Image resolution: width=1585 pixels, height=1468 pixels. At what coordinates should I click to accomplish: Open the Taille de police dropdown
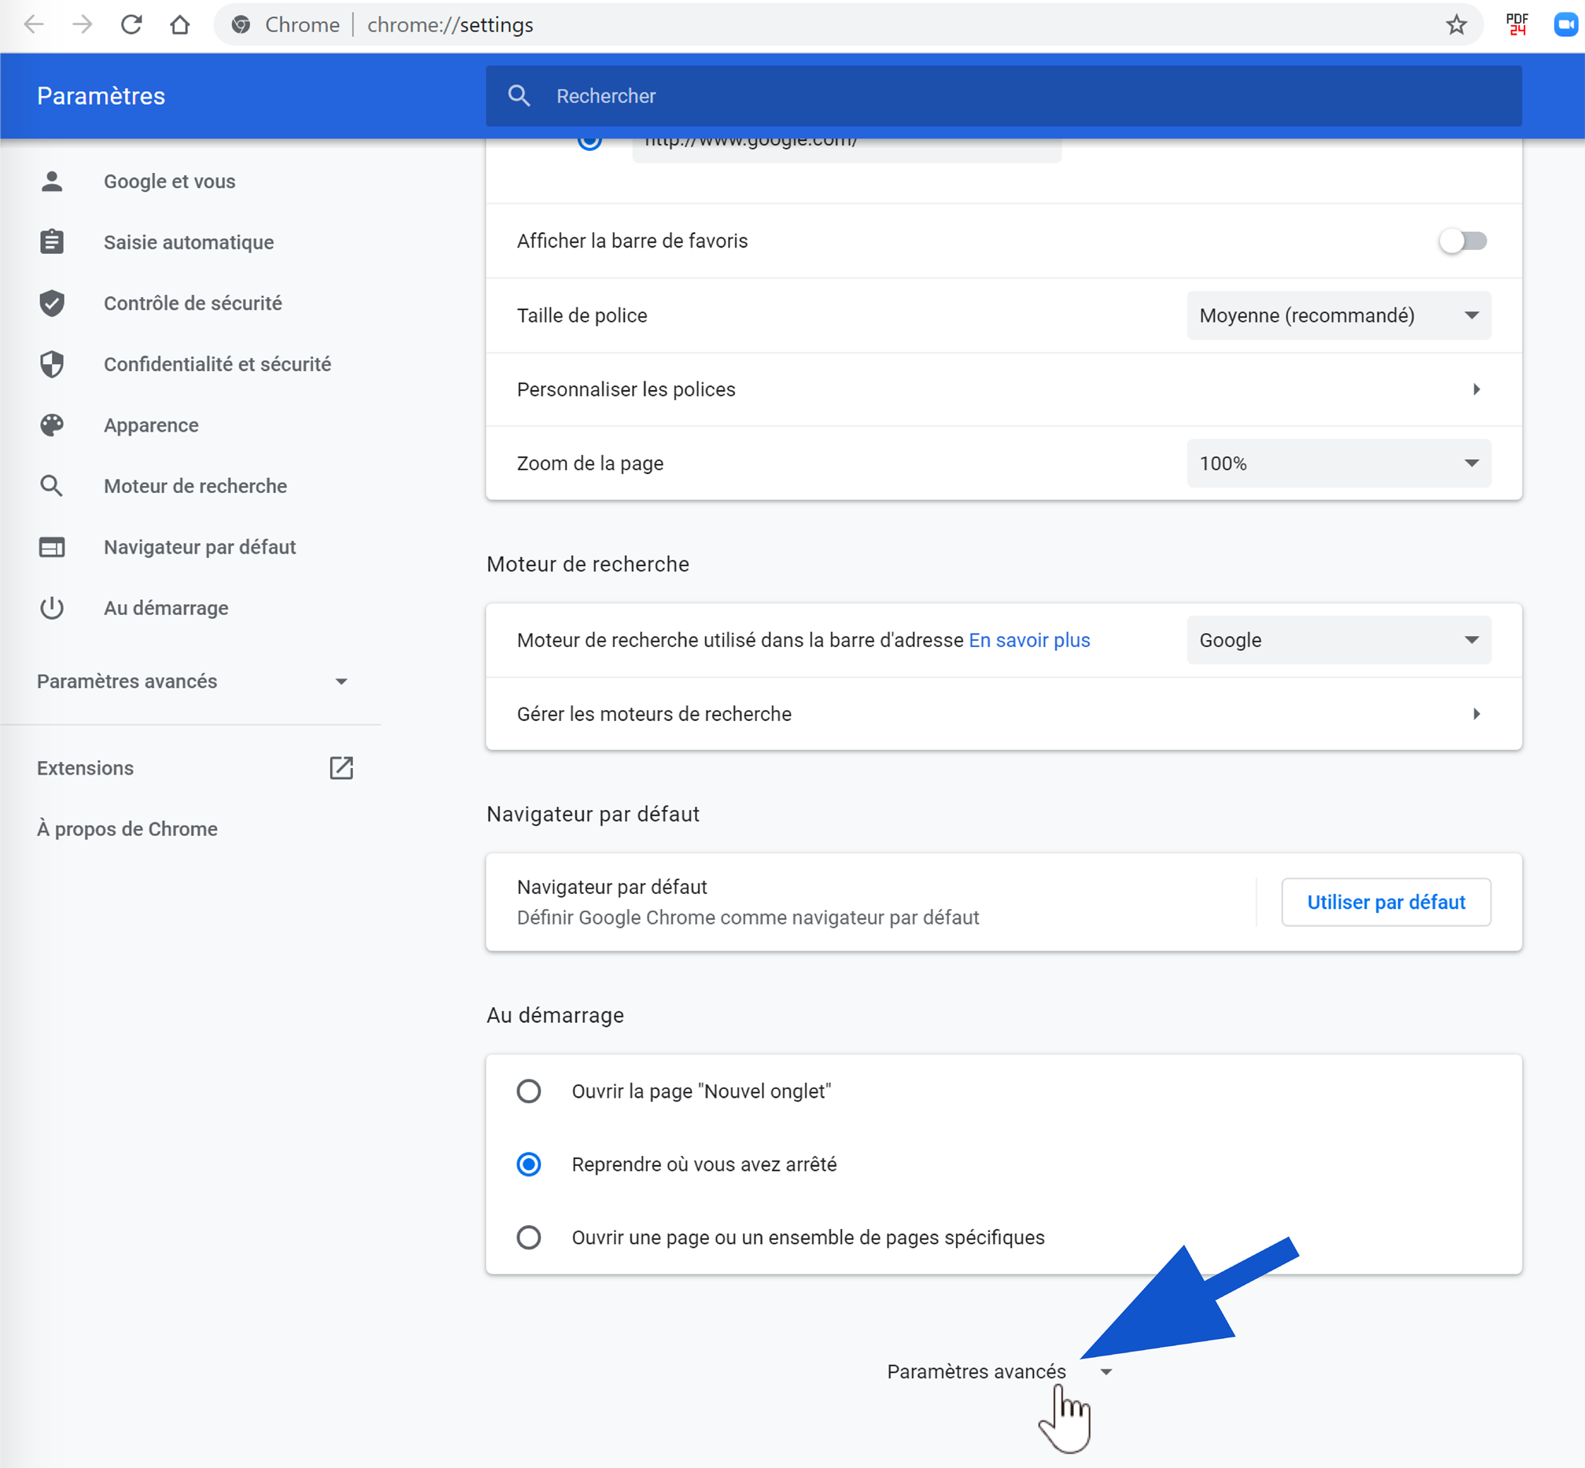coord(1339,315)
